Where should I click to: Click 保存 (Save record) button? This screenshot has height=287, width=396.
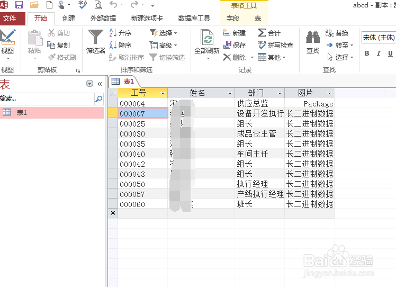235,45
